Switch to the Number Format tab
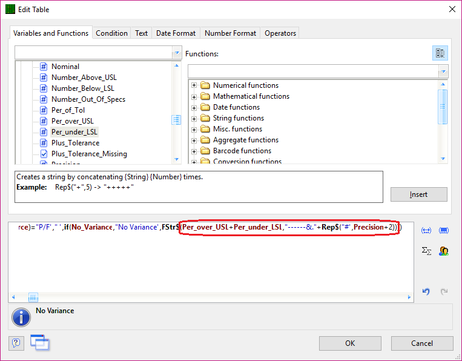The width and height of the screenshot is (462, 361). [231, 33]
